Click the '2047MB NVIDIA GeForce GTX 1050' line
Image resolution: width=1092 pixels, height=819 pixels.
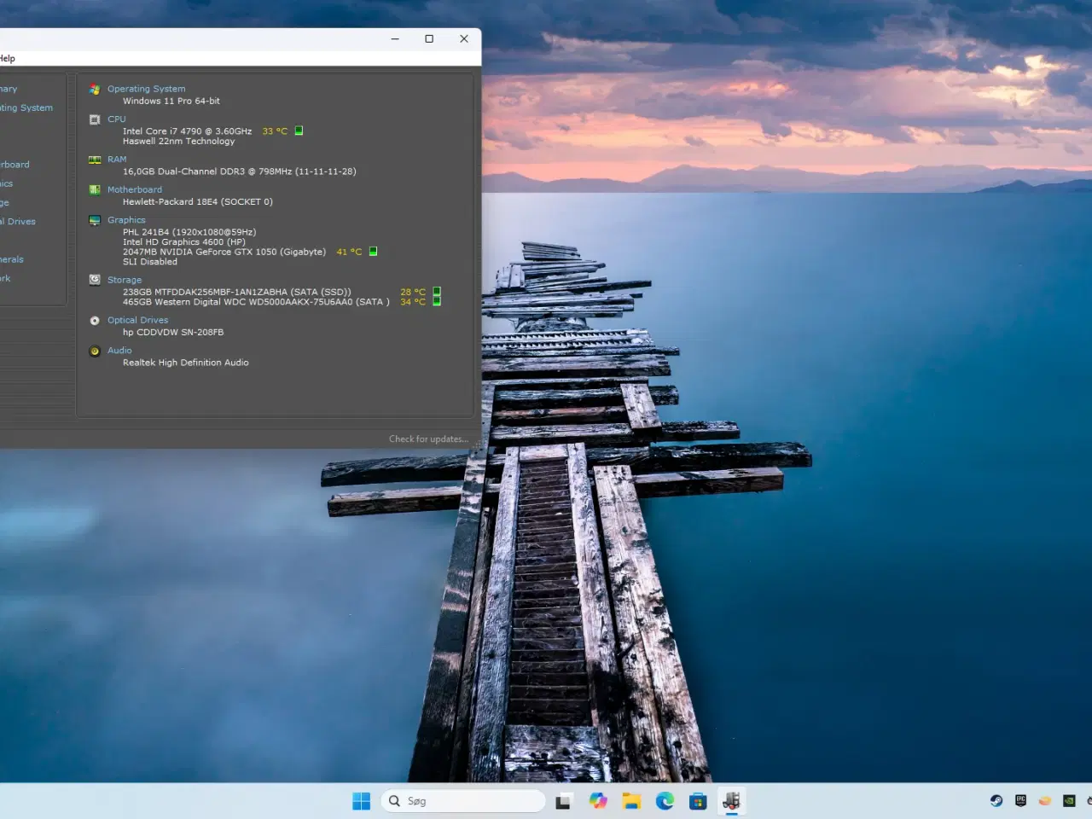(x=224, y=252)
